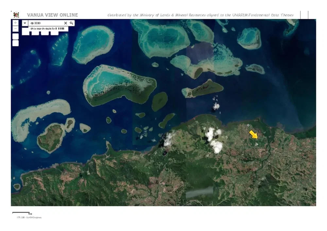Screen dimensions: 327x231
Task: Click the blank box at header's right end
Action: pos(304,15)
